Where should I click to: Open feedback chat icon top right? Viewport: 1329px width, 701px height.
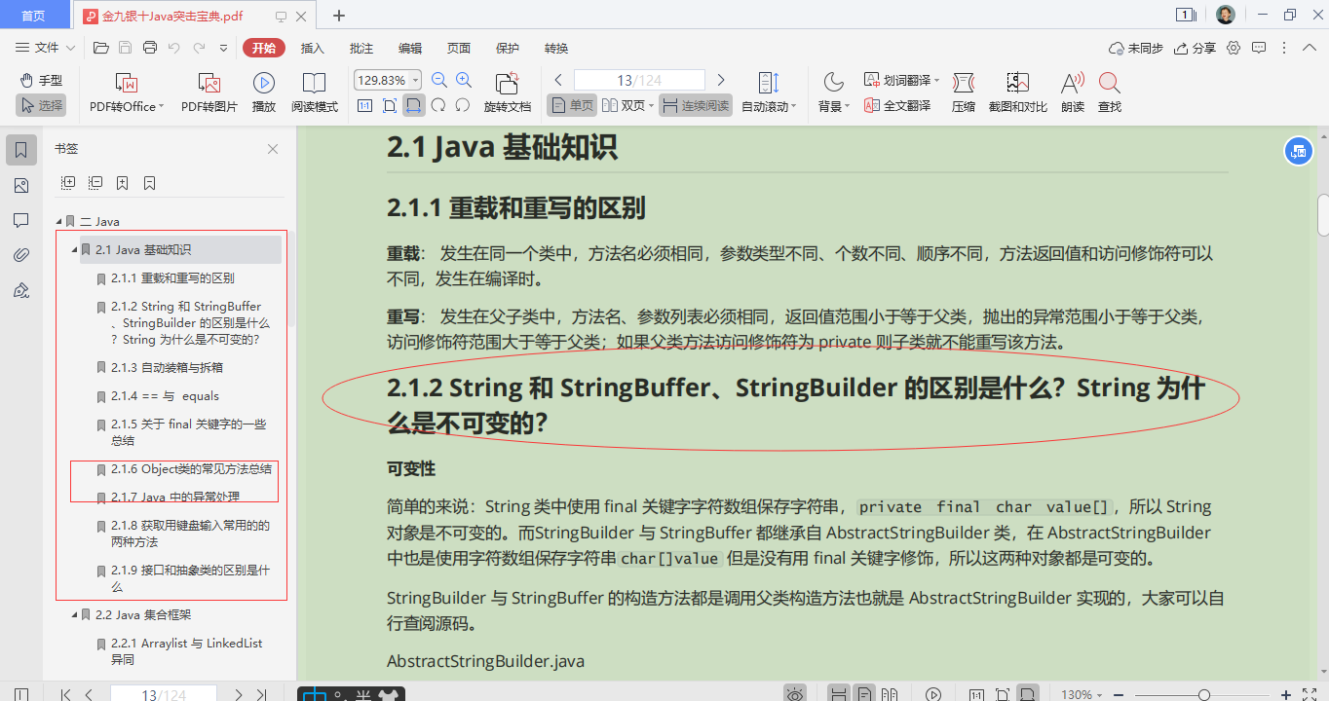click(1259, 48)
